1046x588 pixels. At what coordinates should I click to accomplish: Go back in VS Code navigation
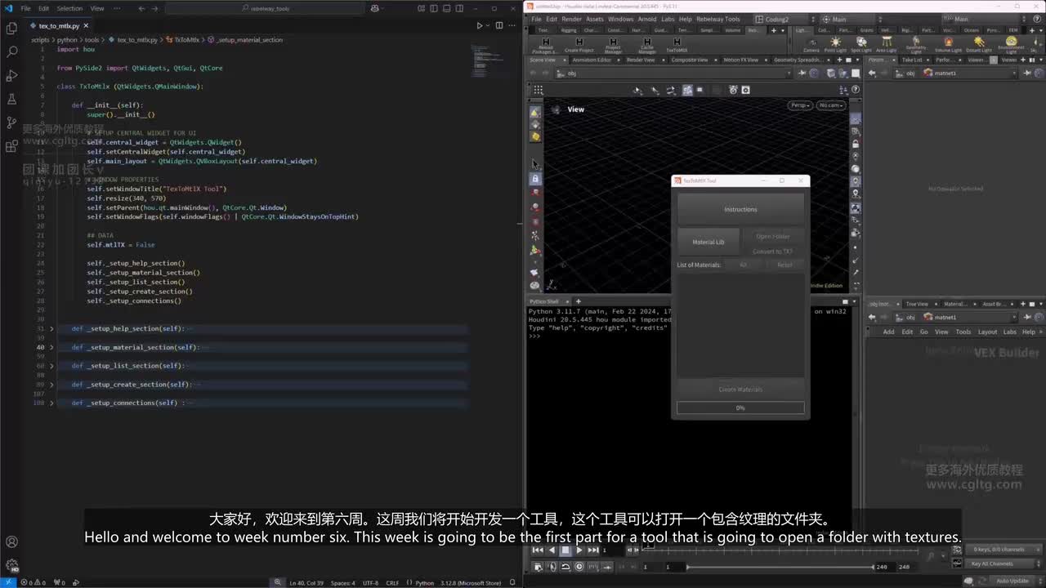pyautogui.click(x=141, y=8)
